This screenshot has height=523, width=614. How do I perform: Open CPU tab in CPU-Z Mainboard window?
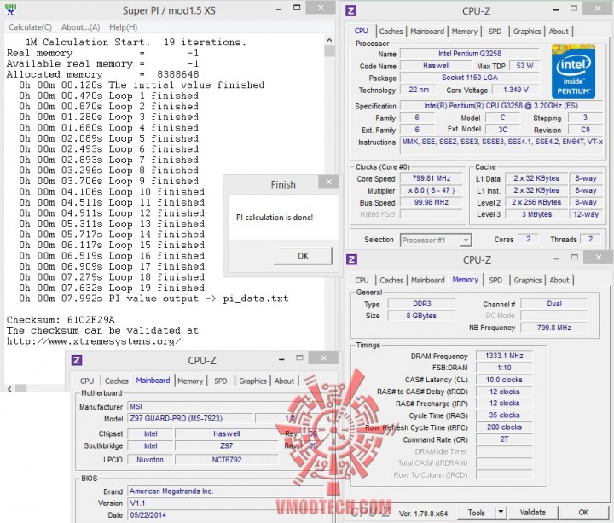[x=87, y=381]
